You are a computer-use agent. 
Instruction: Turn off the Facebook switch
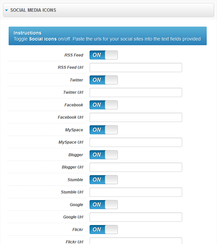click(x=104, y=105)
